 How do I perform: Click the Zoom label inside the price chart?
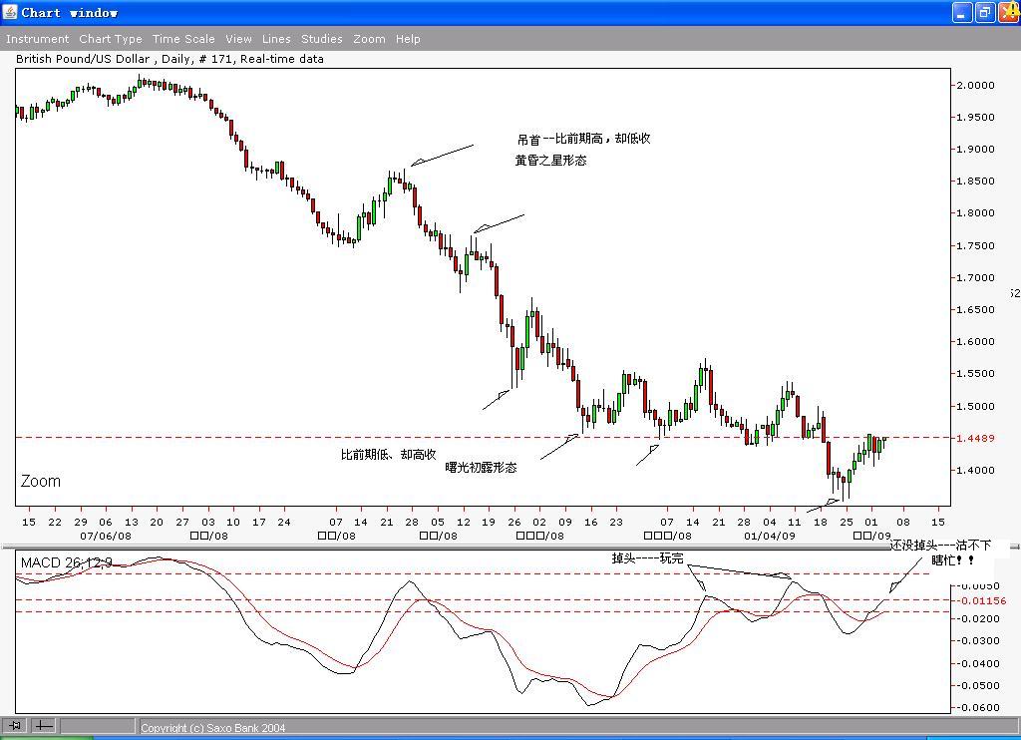point(40,481)
